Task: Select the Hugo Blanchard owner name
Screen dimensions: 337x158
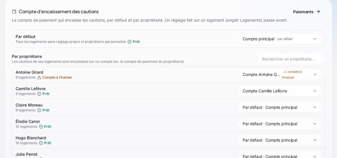Action: pyautogui.click(x=31, y=138)
